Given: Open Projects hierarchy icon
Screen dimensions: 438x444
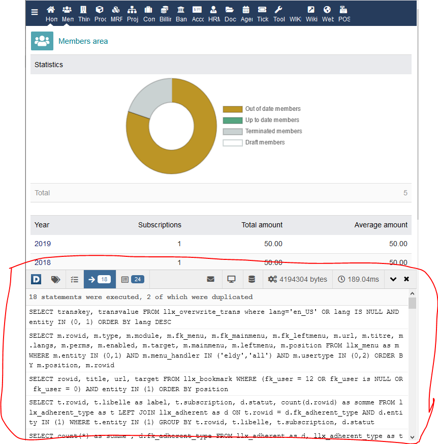Looking at the screenshot, I should tap(132, 10).
